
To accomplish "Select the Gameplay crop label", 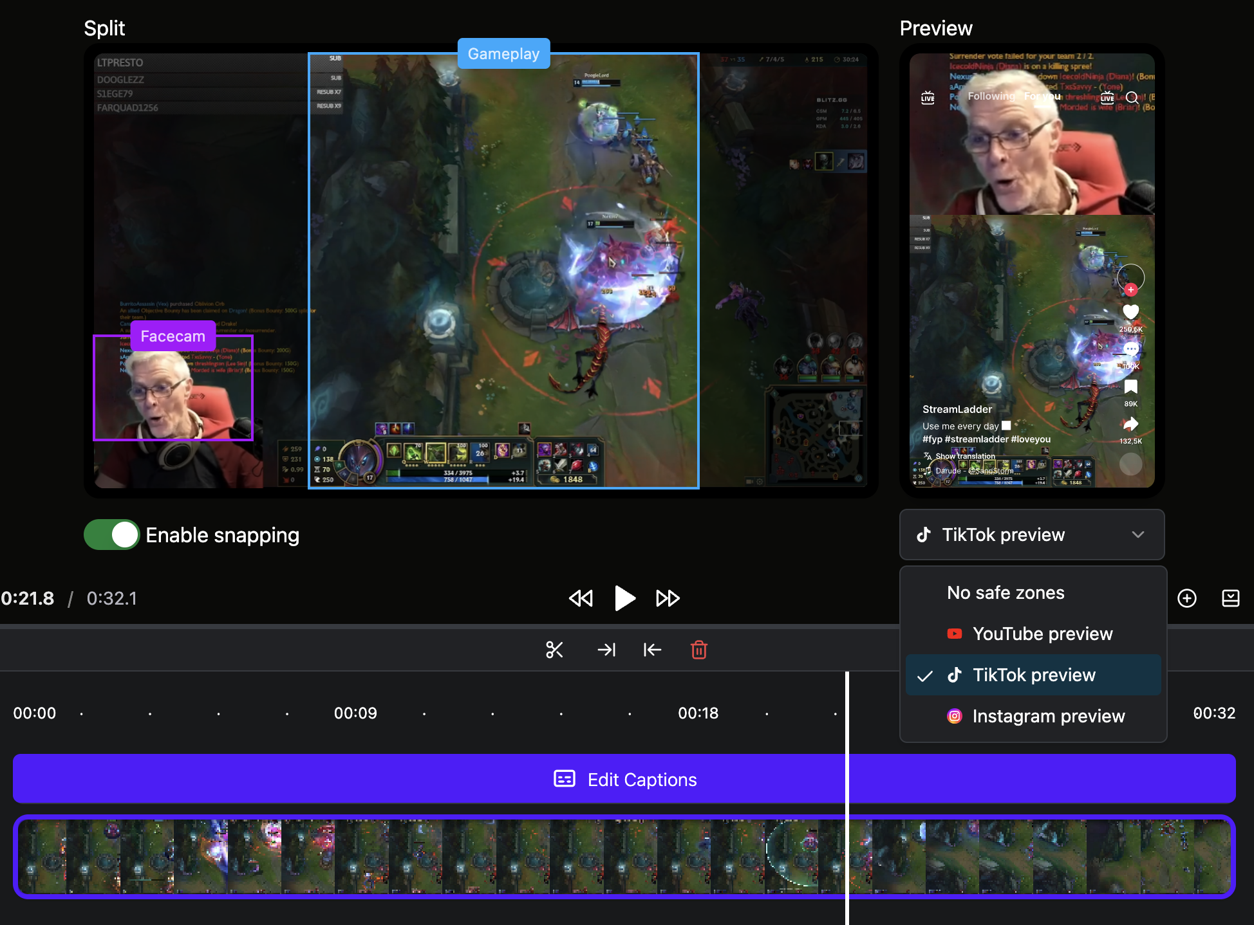I will [503, 53].
